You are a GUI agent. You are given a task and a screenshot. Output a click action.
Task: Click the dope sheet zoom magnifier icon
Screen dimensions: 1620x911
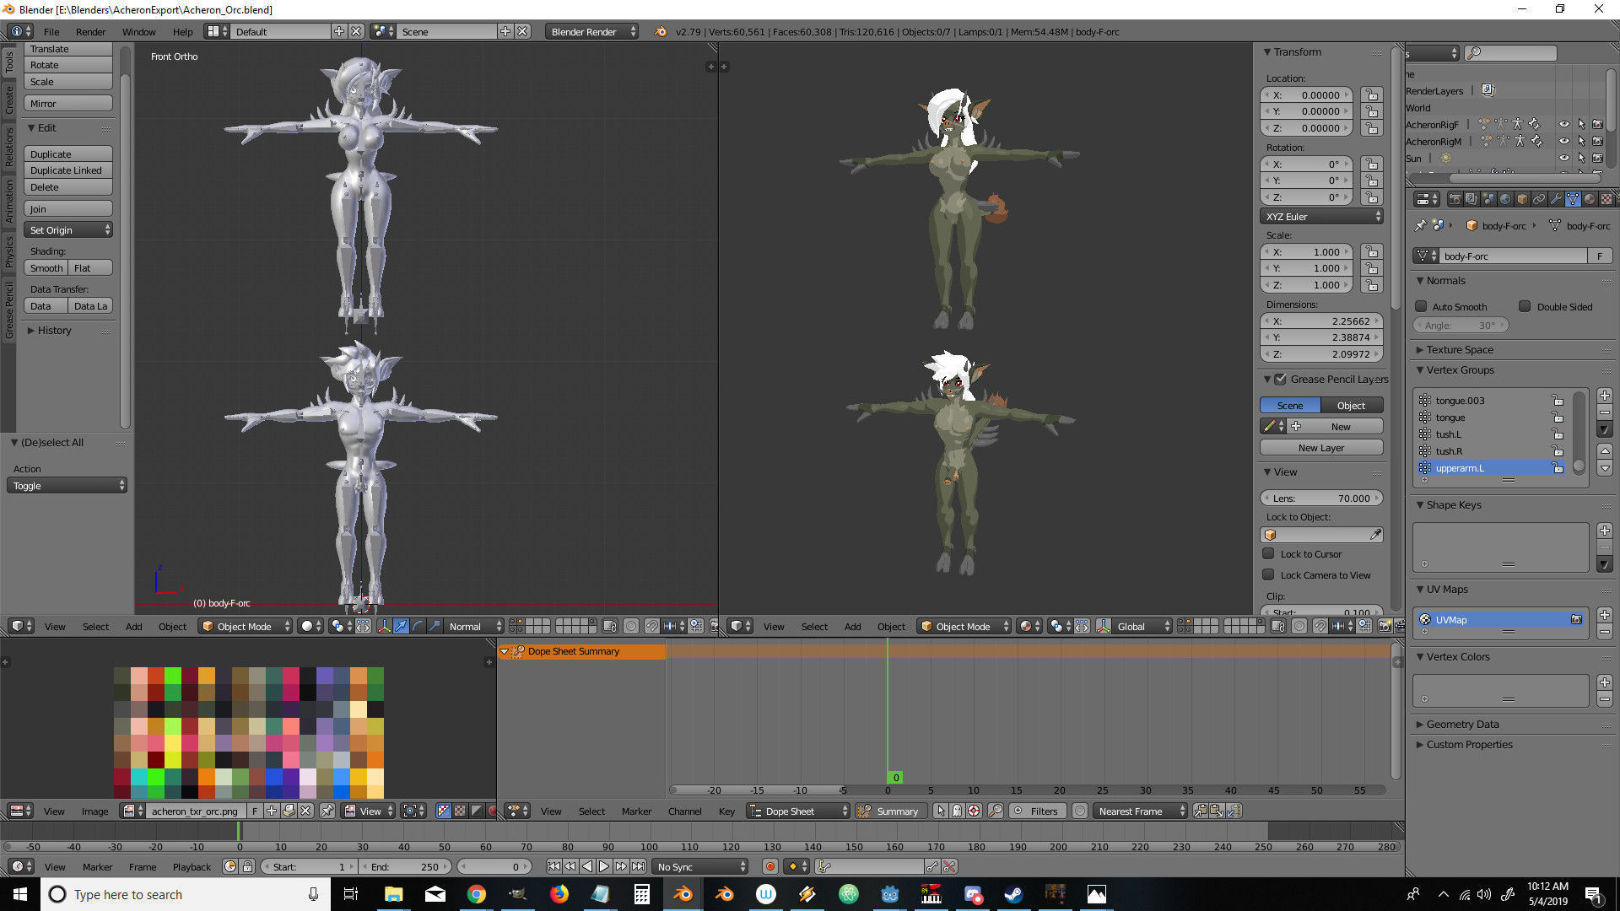(x=996, y=811)
